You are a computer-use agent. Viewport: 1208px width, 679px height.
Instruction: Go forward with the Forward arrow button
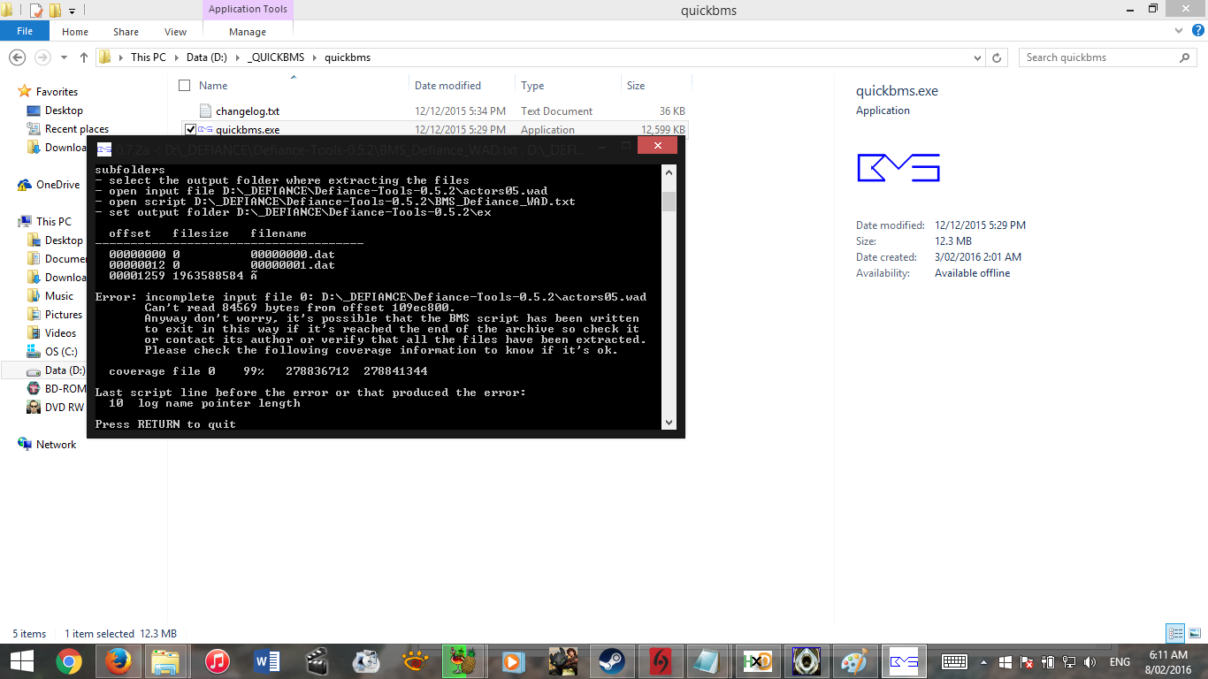pos(42,57)
